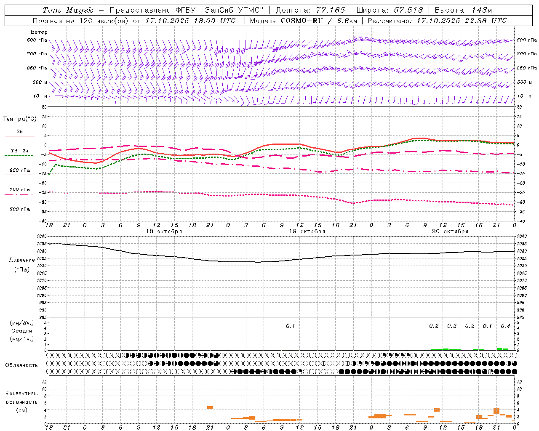The height and width of the screenshot is (431, 539).
Task: Click the '500 гПа' temperature legend entry
Action: tap(20, 209)
